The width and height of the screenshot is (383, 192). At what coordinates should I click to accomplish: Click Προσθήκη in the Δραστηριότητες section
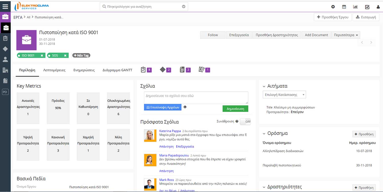pos(364,188)
